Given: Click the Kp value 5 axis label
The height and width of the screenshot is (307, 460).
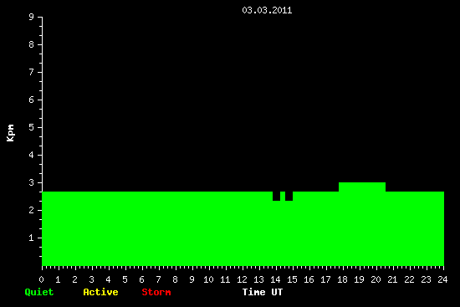Looking at the screenshot, I should point(32,127).
